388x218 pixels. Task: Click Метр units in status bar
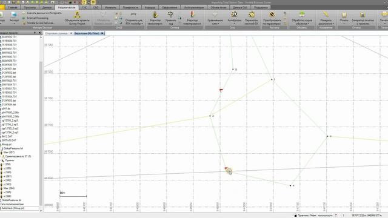pos(313,216)
